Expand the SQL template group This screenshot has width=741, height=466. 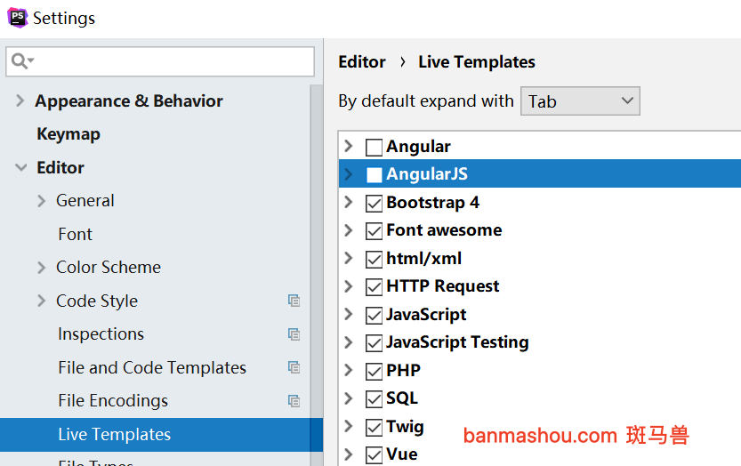(349, 398)
